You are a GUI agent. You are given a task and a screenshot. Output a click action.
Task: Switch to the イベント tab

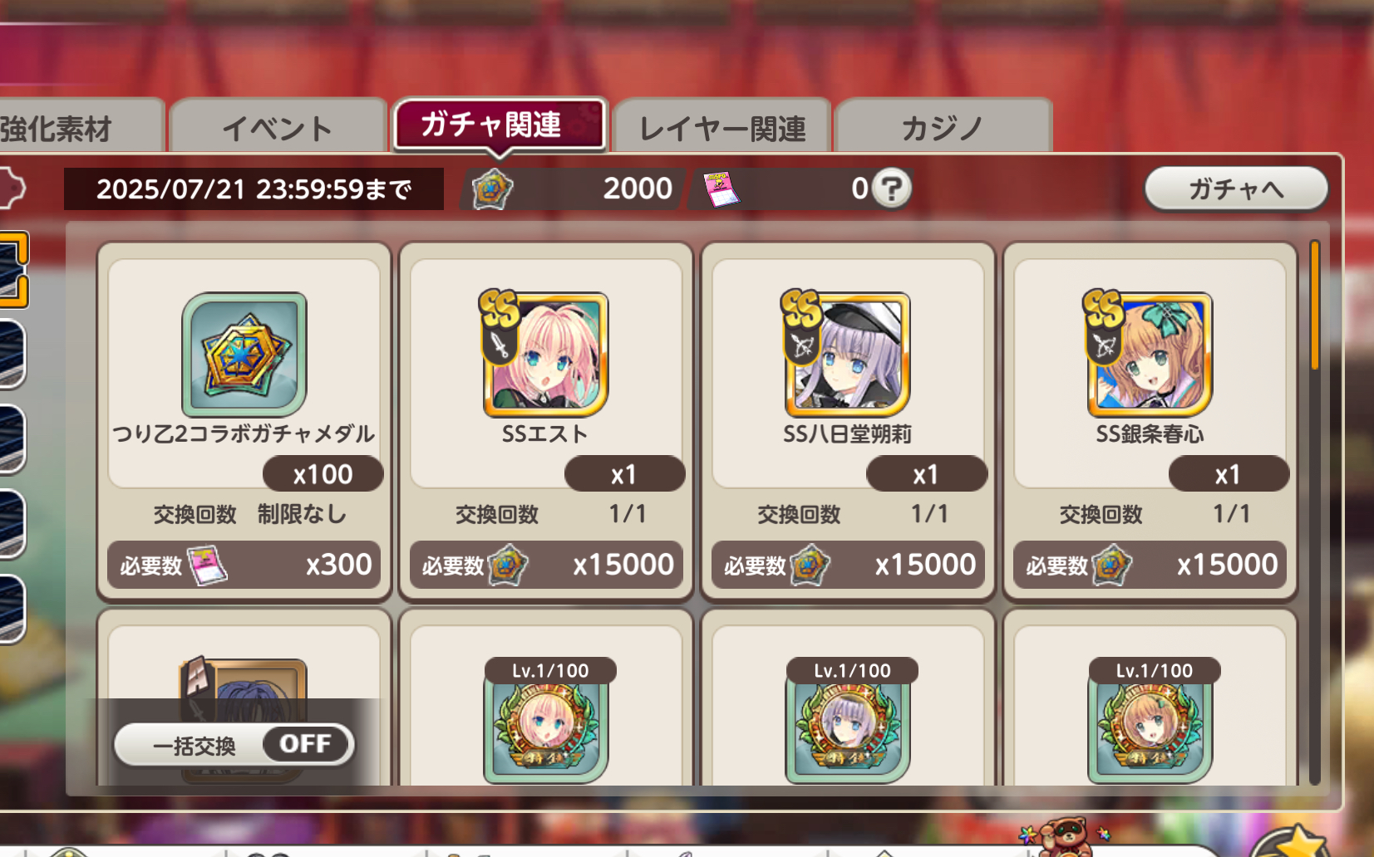278,127
